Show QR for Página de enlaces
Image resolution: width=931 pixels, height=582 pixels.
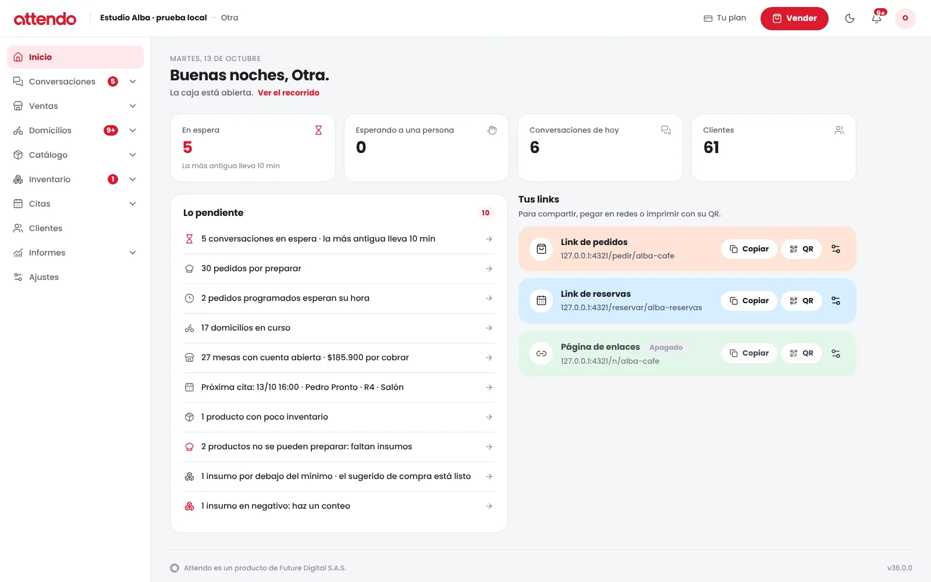(801, 353)
